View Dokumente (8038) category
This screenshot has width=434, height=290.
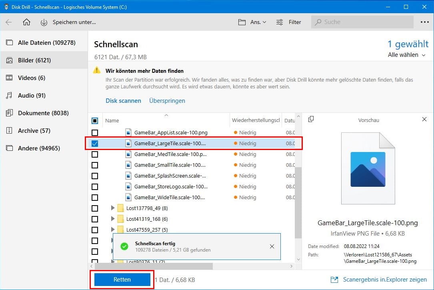click(44, 113)
